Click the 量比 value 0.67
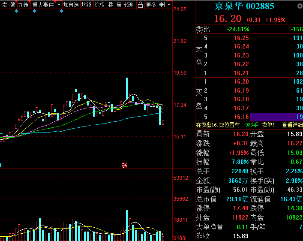 297,162
